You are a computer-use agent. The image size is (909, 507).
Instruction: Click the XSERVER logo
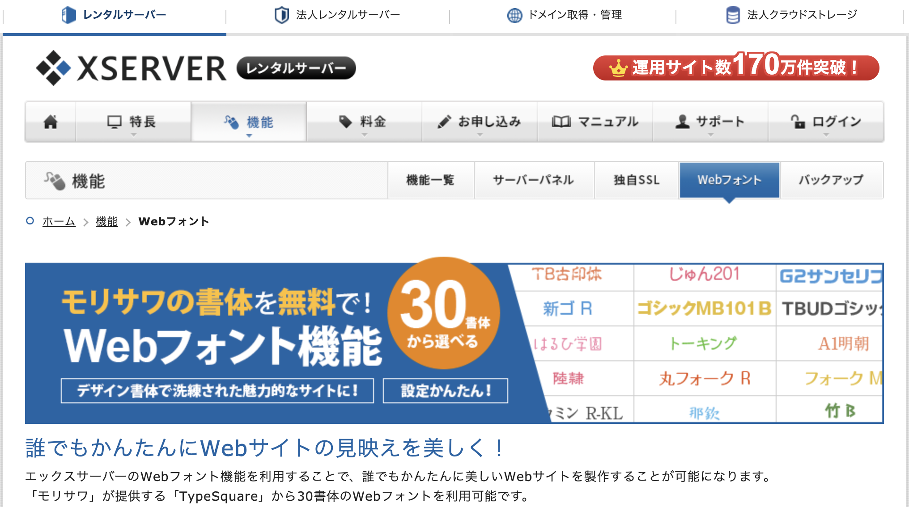pyautogui.click(x=132, y=68)
